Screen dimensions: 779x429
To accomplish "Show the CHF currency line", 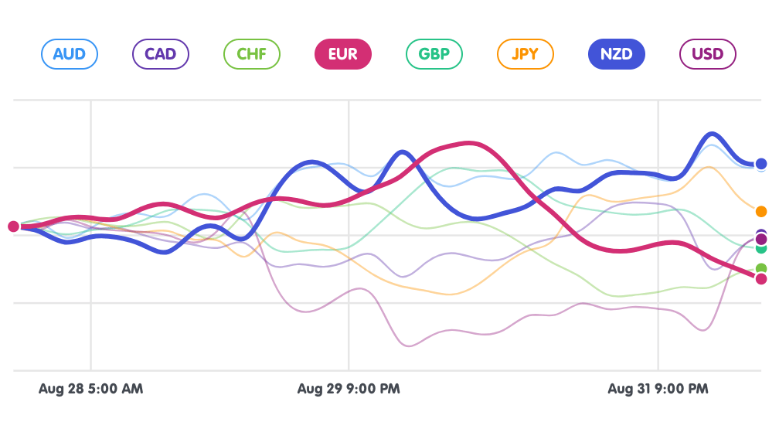I will pyautogui.click(x=251, y=55).
